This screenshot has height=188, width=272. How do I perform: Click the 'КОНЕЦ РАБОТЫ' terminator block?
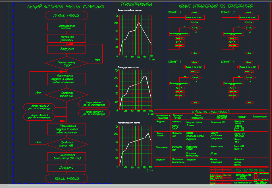(67, 178)
